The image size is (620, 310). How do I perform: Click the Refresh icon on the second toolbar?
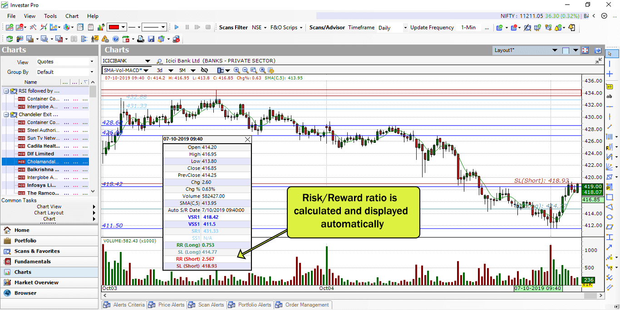point(10,39)
